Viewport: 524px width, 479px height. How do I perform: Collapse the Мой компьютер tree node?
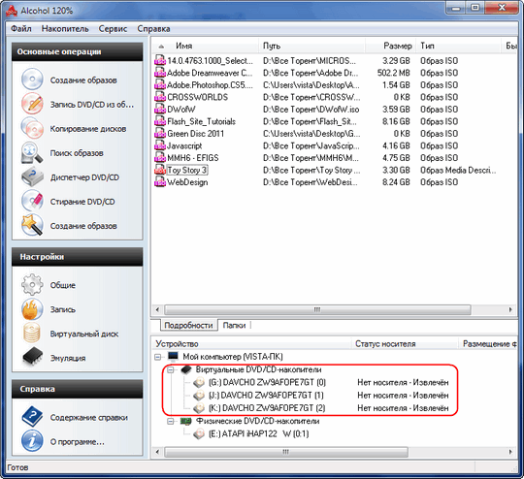tap(158, 357)
